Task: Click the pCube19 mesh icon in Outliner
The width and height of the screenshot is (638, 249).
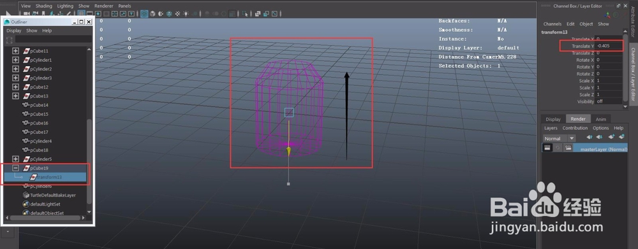Action: pos(26,167)
